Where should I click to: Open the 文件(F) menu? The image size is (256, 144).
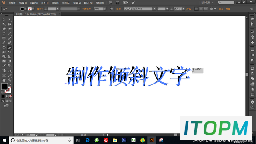12,3
